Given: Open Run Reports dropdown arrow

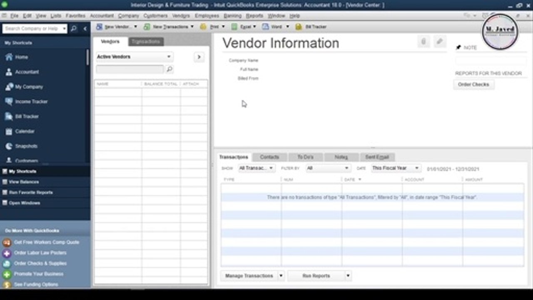Looking at the screenshot, I should (348, 276).
